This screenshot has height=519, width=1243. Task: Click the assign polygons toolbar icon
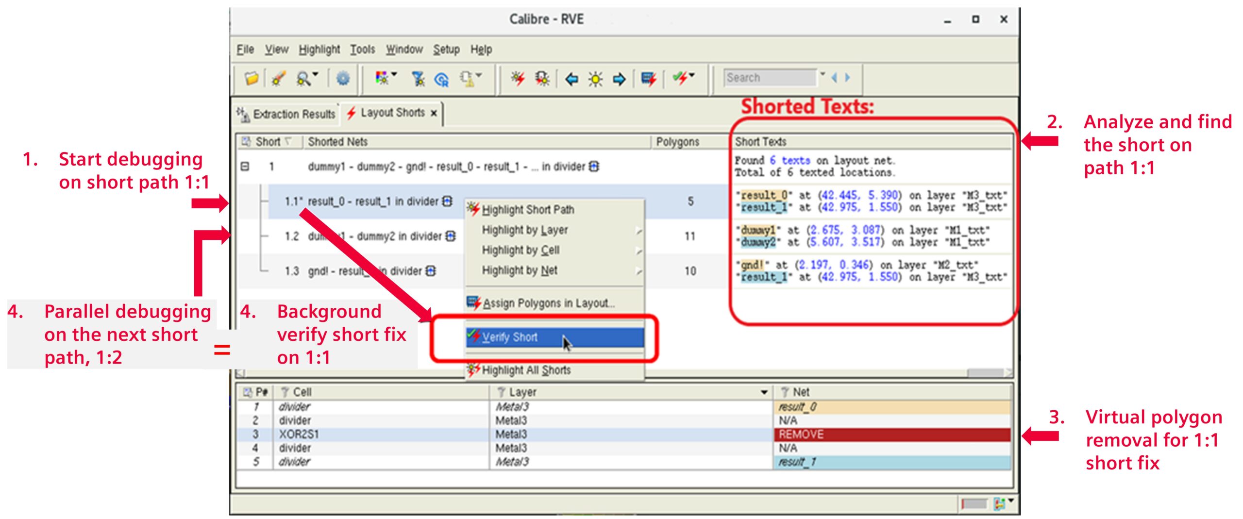649,79
